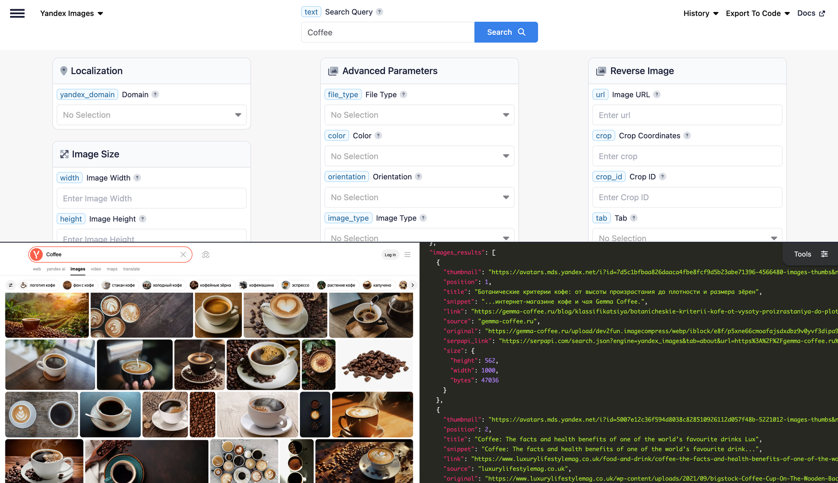This screenshot has width=838, height=483.
Task: Expand the History dropdown
Action: (x=701, y=13)
